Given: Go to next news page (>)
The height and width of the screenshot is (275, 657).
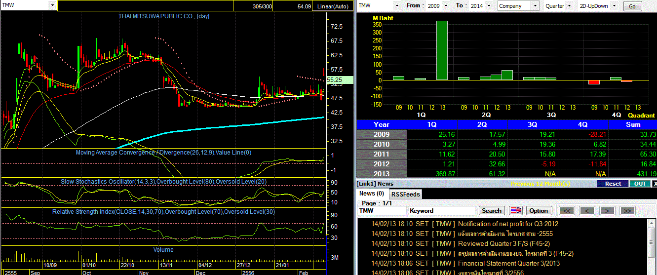Looking at the screenshot, I should pyautogui.click(x=607, y=211).
